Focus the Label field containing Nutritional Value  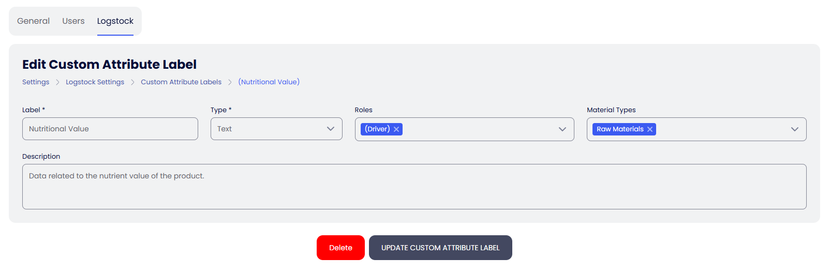110,129
